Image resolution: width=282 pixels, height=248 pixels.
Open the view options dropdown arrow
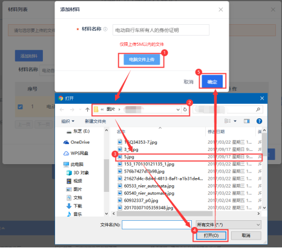click(235, 121)
